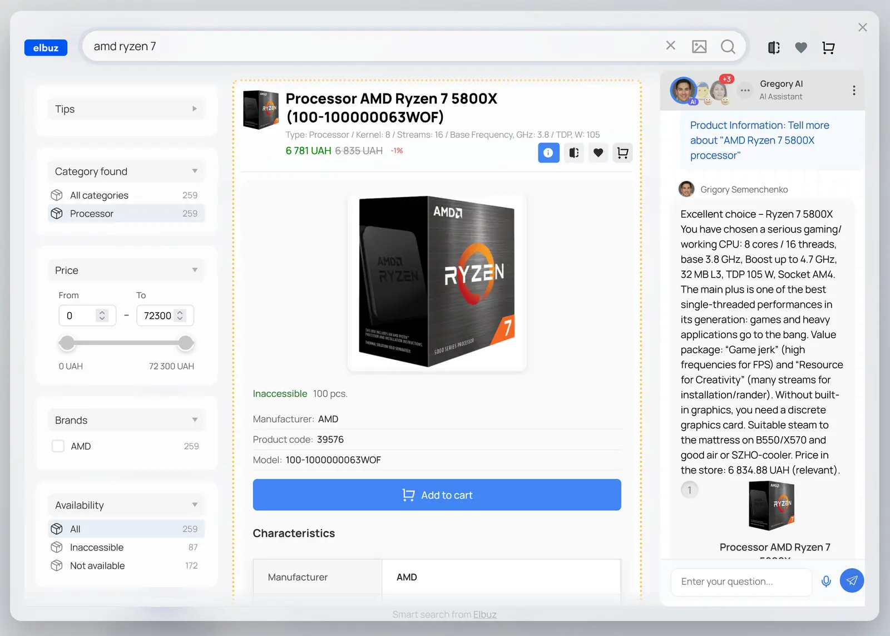The image size is (890, 636).
Task: Click the number 1 badge in chat
Action: coord(689,490)
